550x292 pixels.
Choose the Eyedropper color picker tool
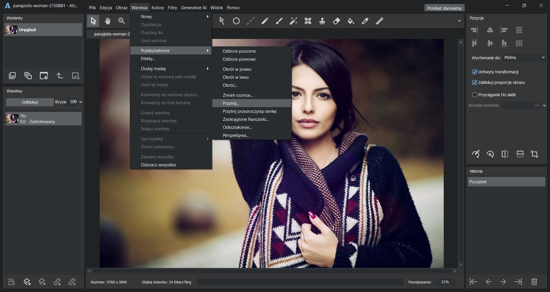365,21
